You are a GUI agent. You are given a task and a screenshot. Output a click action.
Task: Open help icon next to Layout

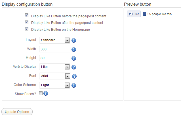74,40
